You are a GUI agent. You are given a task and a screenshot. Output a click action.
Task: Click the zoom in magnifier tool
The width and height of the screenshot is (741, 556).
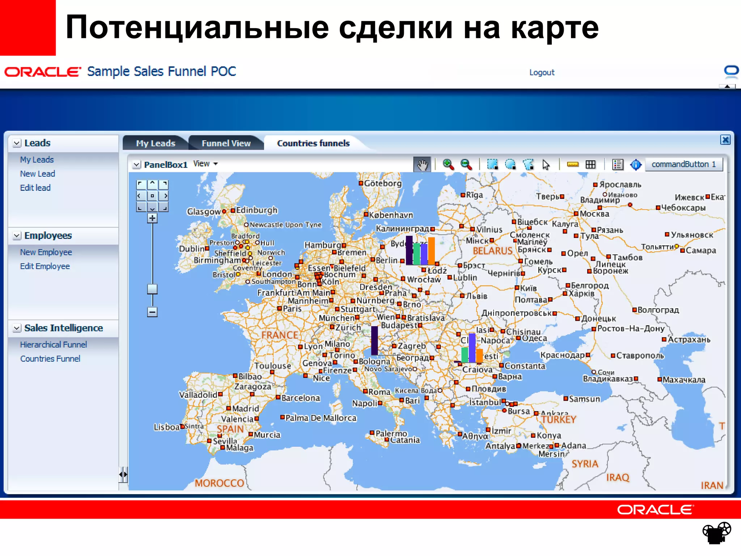click(x=448, y=165)
